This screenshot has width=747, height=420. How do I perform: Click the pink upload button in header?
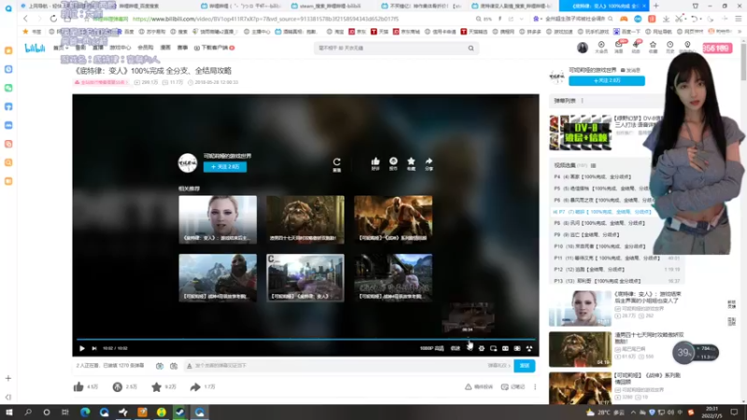[x=717, y=49]
